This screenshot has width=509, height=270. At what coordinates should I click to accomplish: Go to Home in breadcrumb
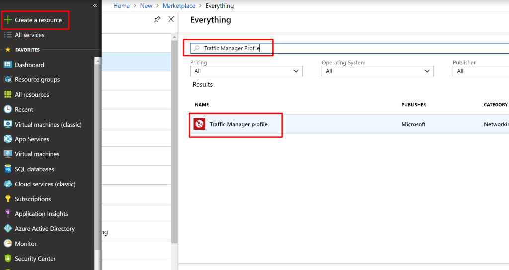(x=121, y=6)
